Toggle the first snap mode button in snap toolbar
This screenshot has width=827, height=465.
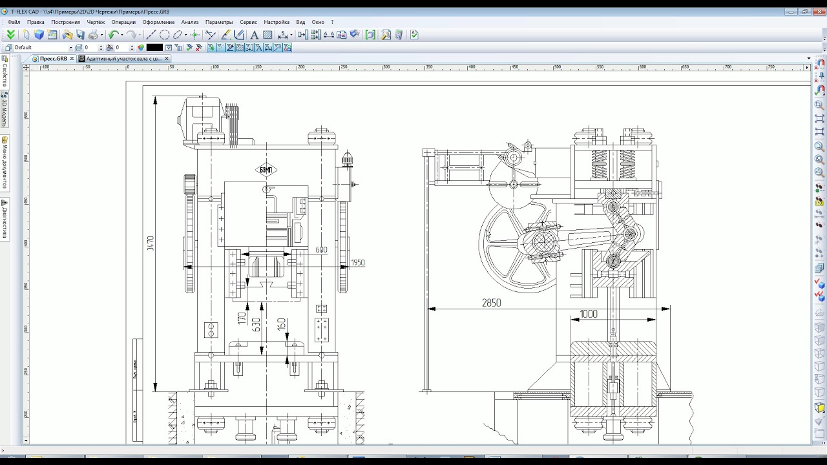211,47
